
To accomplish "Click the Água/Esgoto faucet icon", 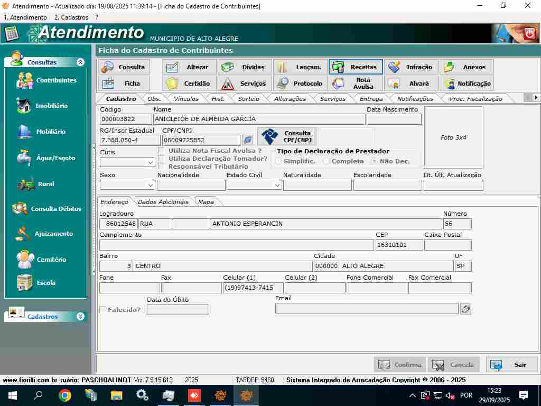I will pos(24,158).
